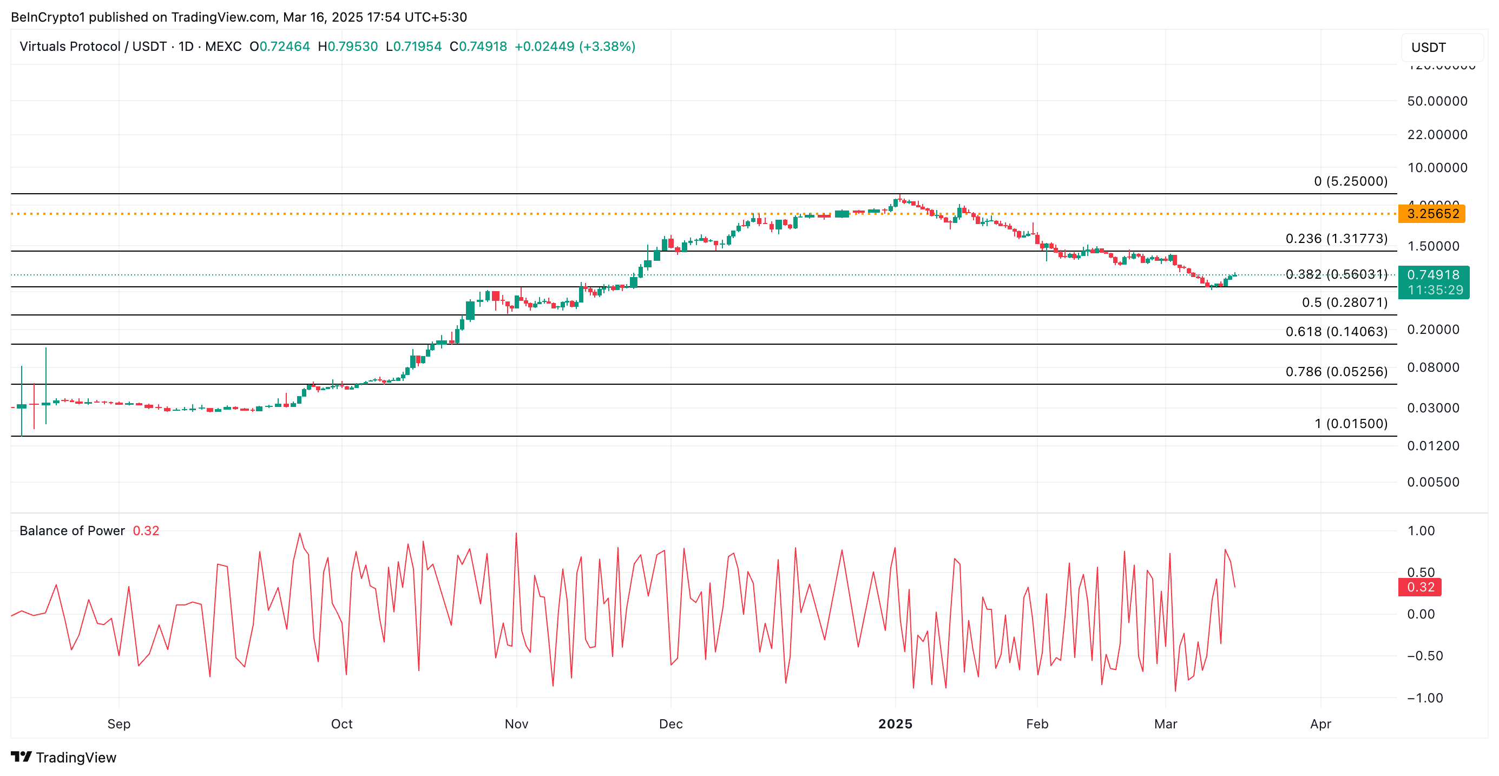
Task: Select the Balance of Power indicator title
Action: pos(72,530)
